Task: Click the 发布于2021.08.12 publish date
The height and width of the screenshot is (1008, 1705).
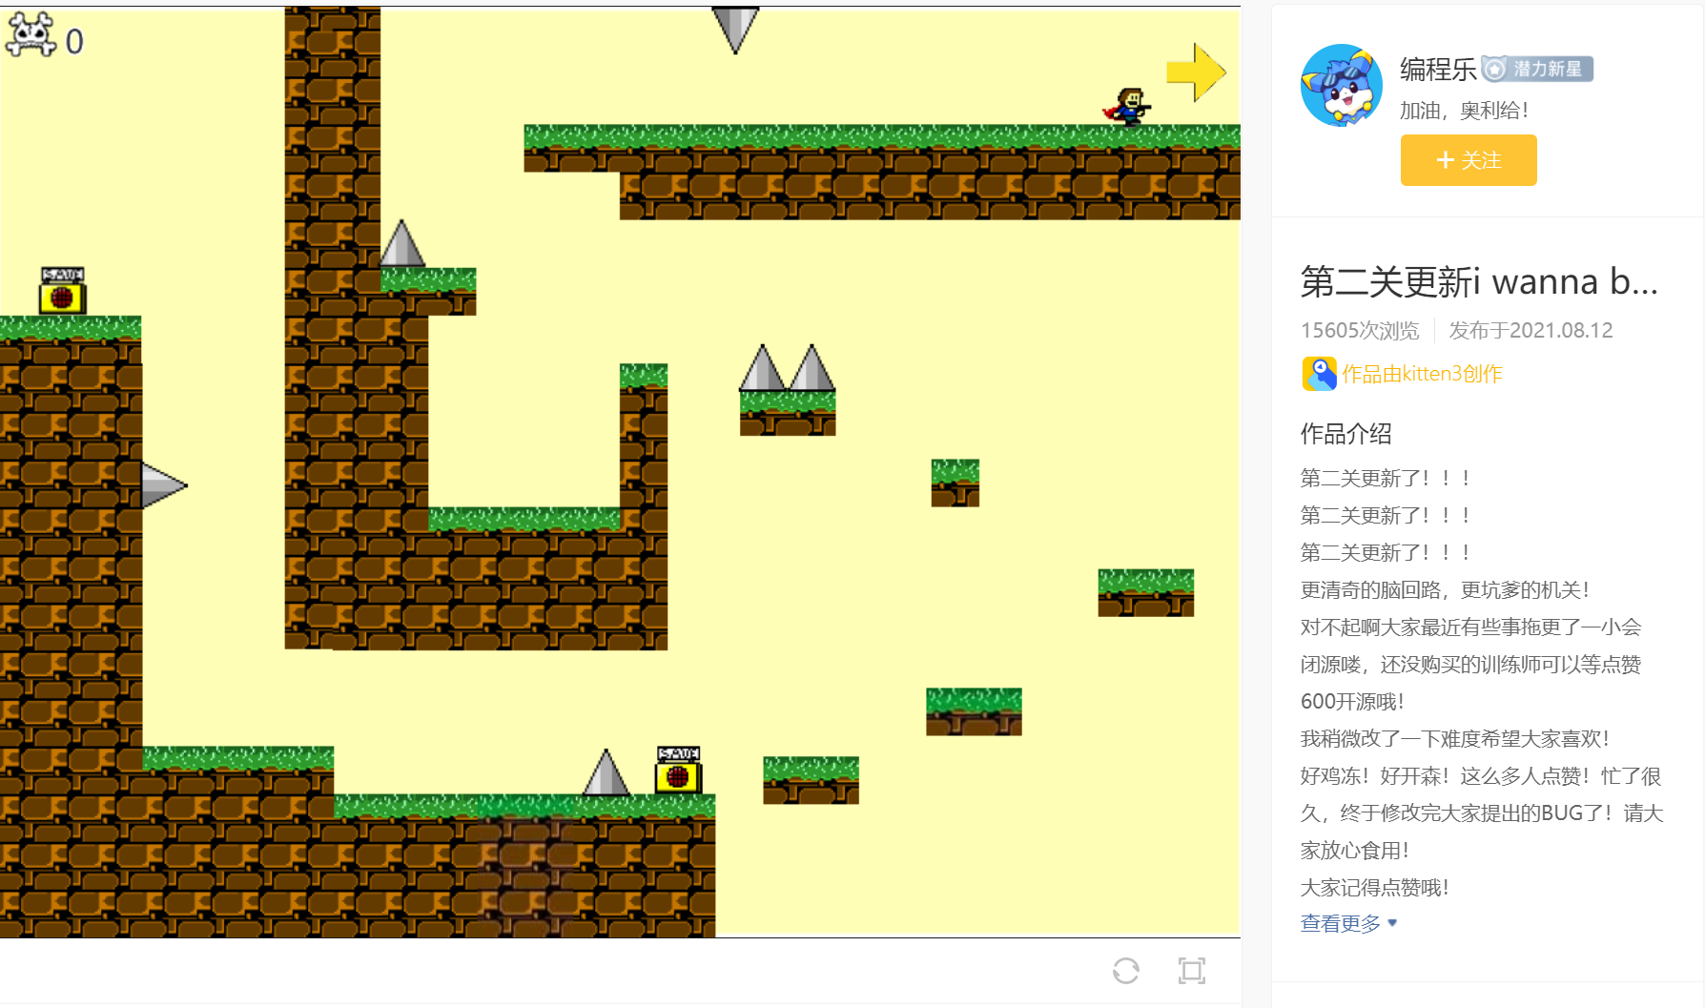Action: [1530, 330]
